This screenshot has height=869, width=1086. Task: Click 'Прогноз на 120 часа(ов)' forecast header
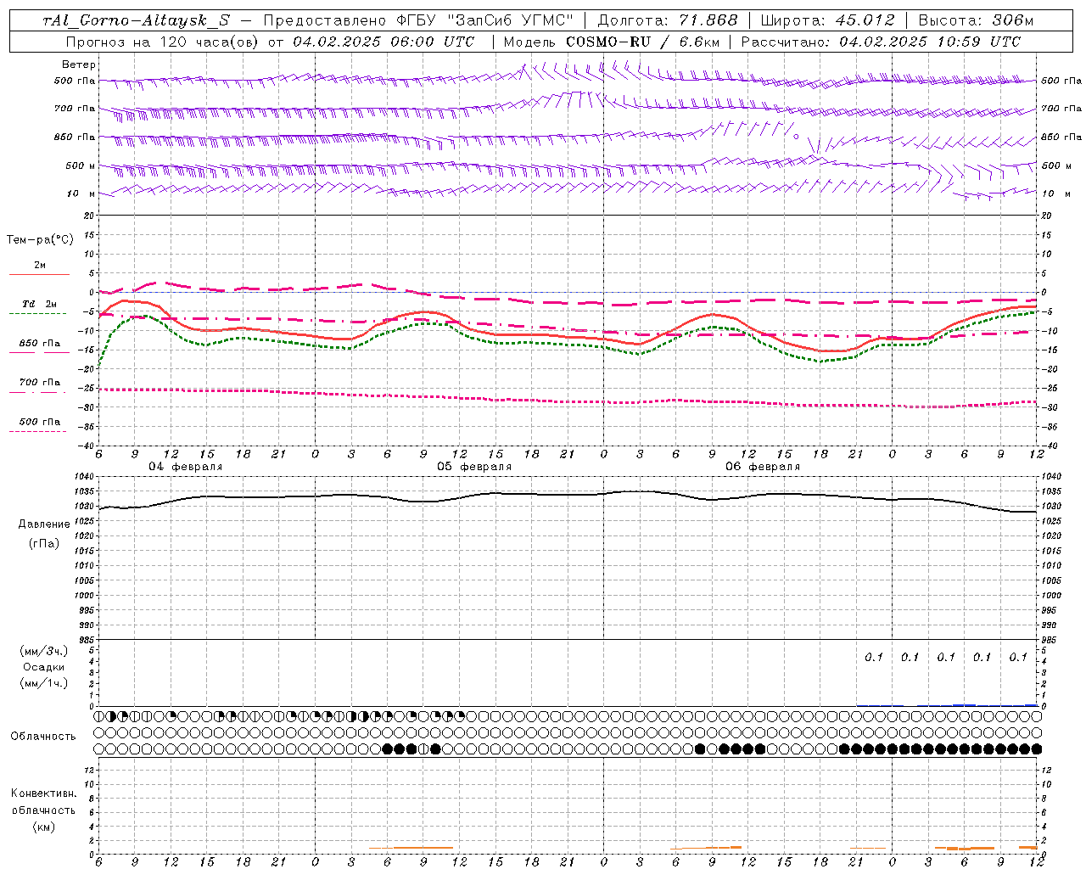point(163,41)
